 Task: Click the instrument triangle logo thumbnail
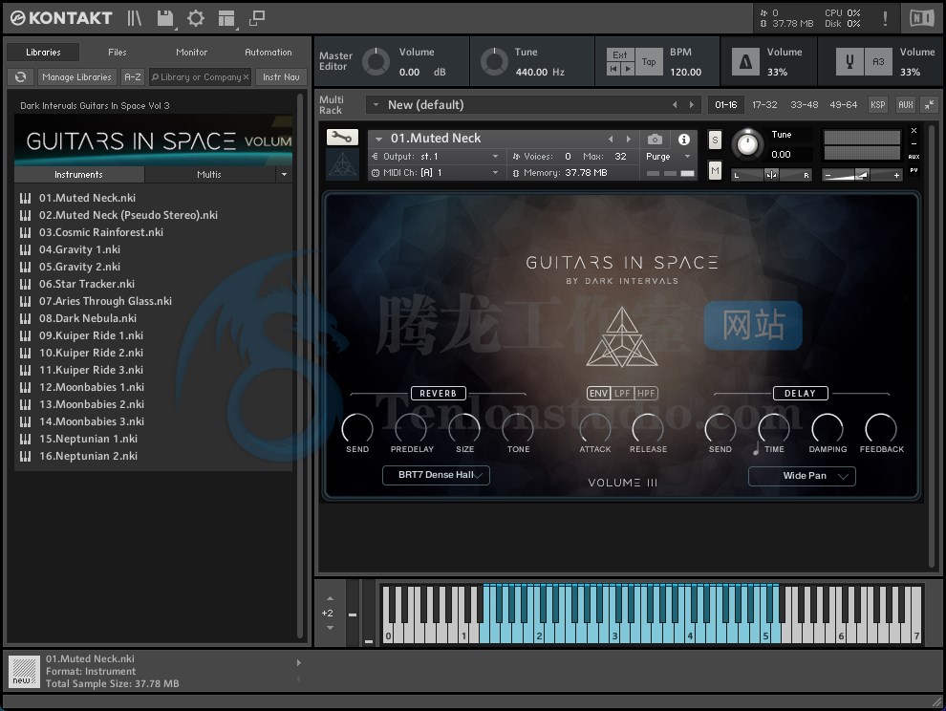coord(342,163)
